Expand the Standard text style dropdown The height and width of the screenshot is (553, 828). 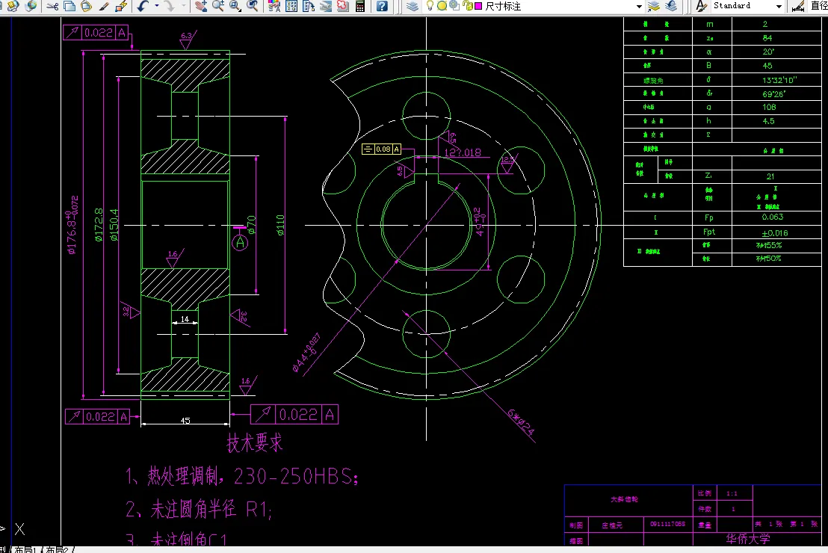tap(779, 6)
